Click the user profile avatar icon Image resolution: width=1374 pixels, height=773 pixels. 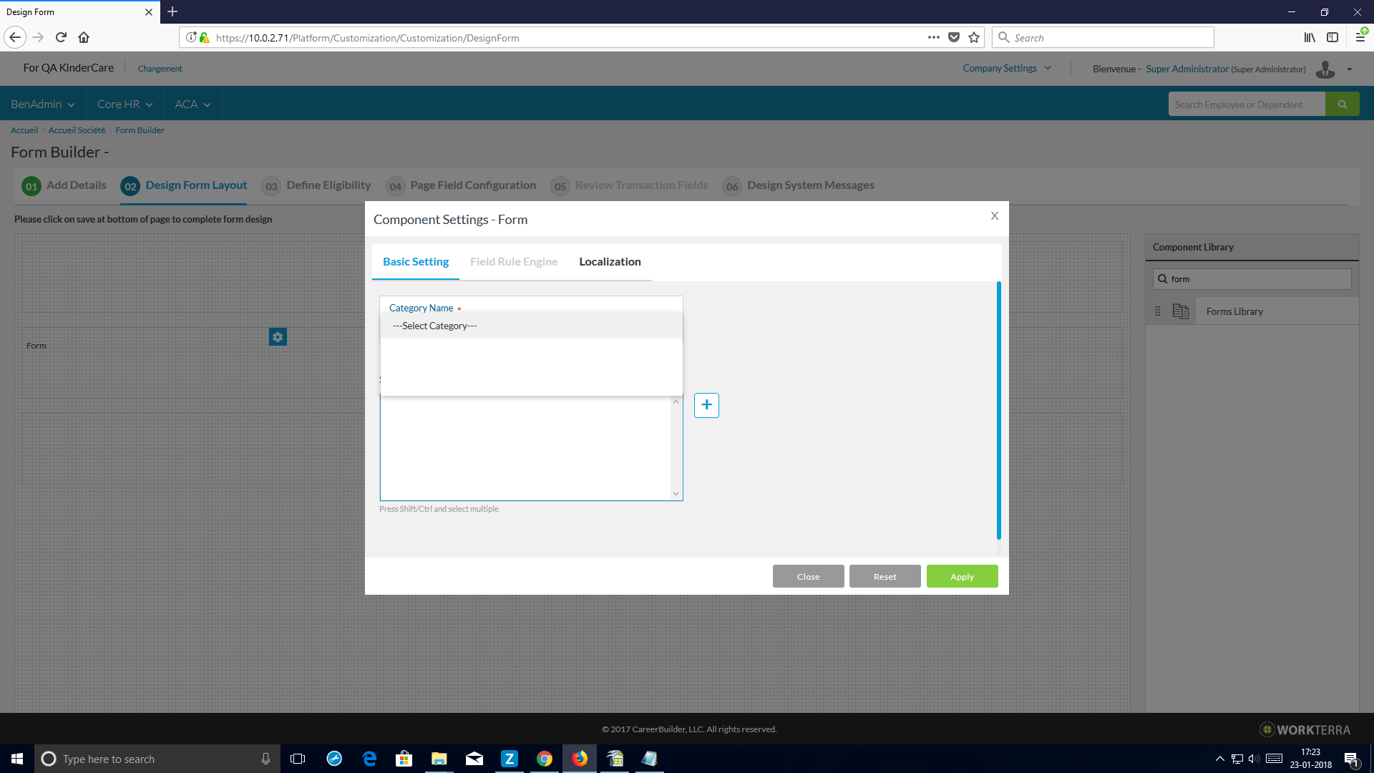point(1325,69)
